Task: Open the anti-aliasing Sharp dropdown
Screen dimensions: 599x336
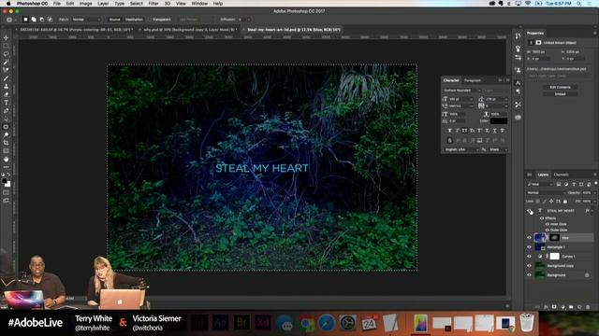Action: [x=498, y=149]
